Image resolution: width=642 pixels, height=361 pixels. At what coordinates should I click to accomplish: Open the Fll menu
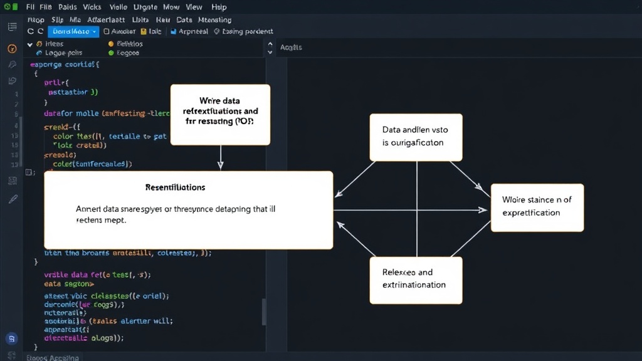pos(30,7)
